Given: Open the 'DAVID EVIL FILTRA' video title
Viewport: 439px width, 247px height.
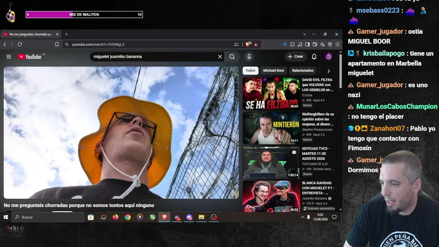Looking at the screenshot, I should pyautogui.click(x=318, y=85).
